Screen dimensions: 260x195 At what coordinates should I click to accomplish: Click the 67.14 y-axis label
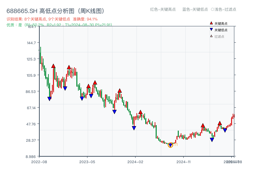click(x=31, y=108)
